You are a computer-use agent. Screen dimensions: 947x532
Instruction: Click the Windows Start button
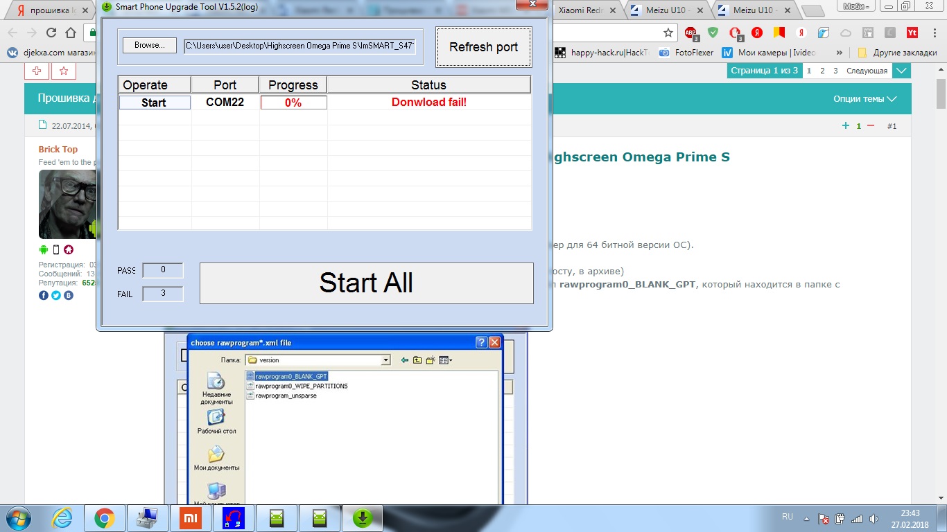click(x=17, y=518)
